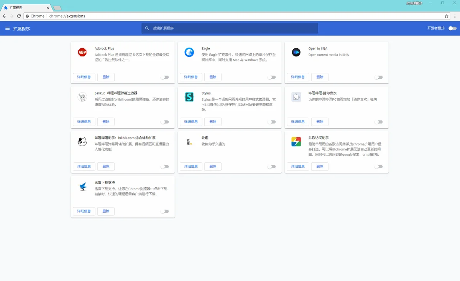Enable the Stylus extension toggle
Screen dimensions: 460x281
[271, 122]
